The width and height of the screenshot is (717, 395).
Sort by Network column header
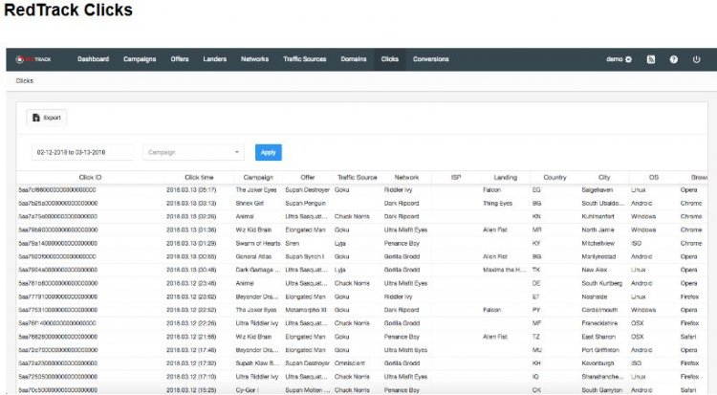[406, 178]
